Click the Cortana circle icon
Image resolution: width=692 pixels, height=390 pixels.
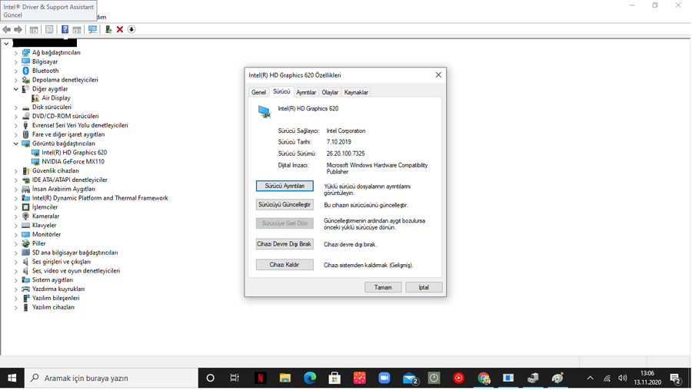point(211,378)
